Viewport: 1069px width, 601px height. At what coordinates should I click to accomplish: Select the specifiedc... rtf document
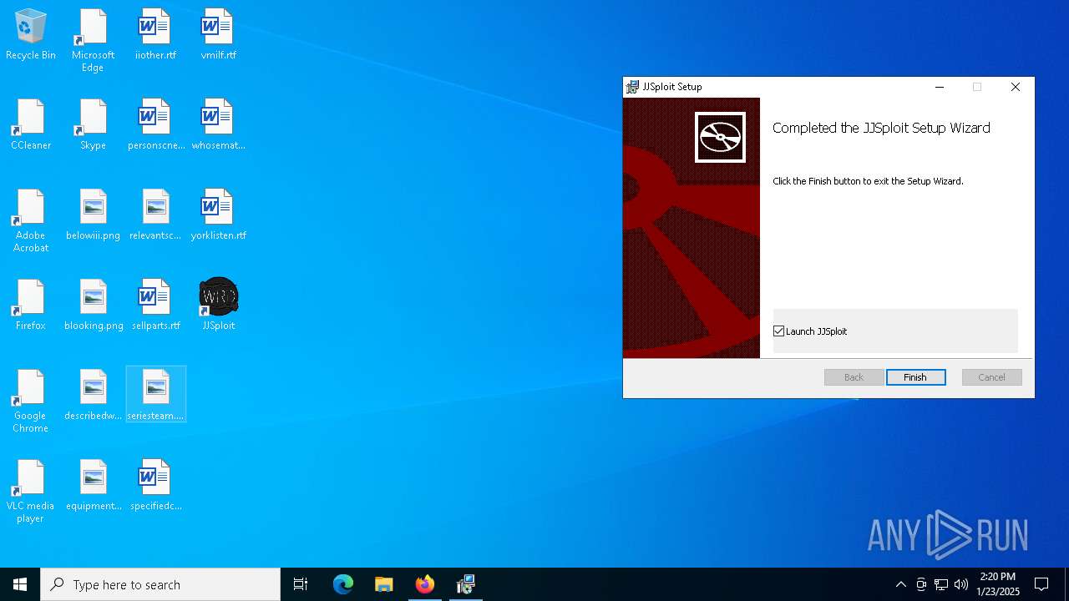(155, 486)
